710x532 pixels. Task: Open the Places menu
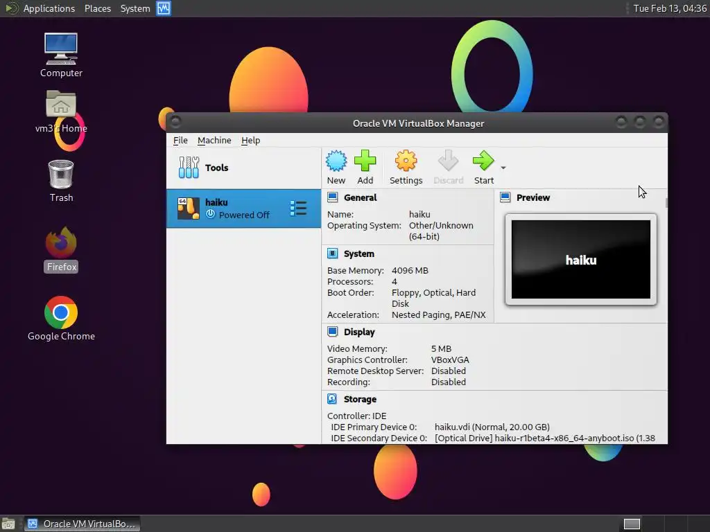pyautogui.click(x=98, y=8)
